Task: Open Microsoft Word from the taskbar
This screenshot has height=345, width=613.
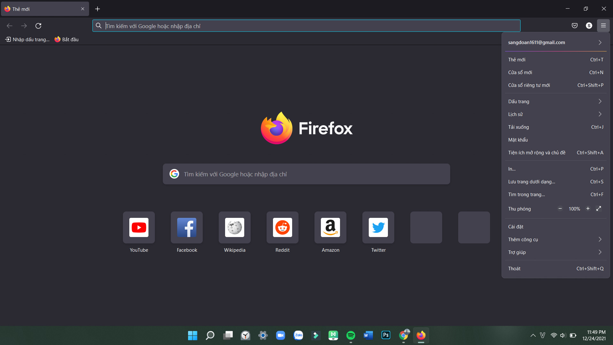Action: click(368, 335)
